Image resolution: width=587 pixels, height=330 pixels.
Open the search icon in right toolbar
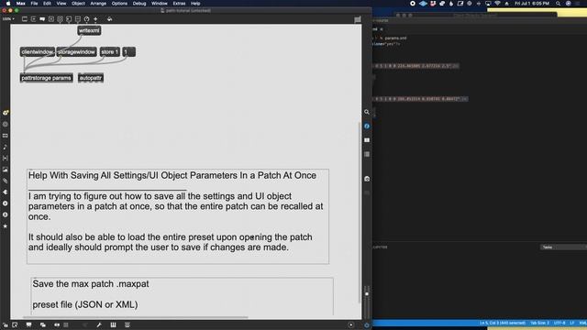click(x=367, y=112)
